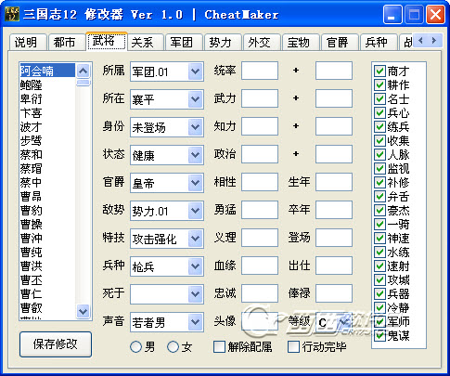Click the 统率 value field
This screenshot has height=376, width=450.
pyautogui.click(x=260, y=71)
